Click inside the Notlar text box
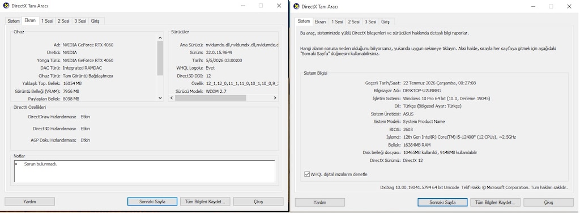Screen dimensions: 580x214 144,171
